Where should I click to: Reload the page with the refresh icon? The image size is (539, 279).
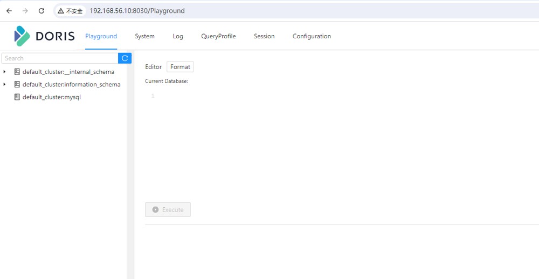click(x=42, y=11)
